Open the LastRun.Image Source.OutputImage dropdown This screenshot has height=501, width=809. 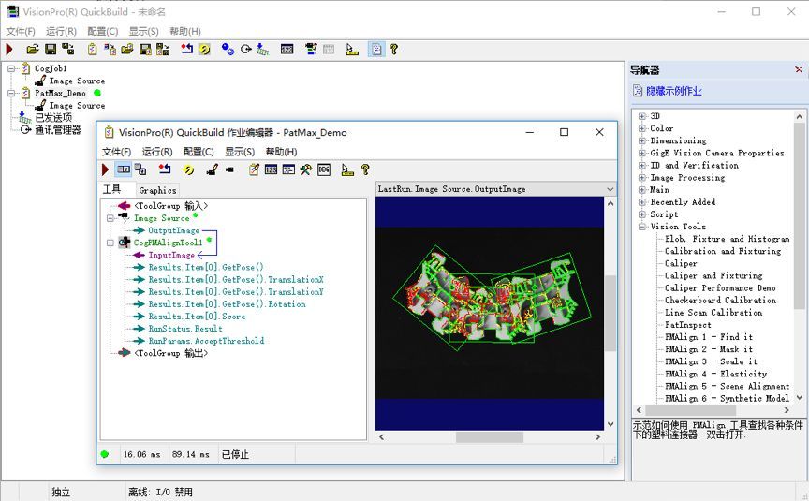click(x=610, y=189)
